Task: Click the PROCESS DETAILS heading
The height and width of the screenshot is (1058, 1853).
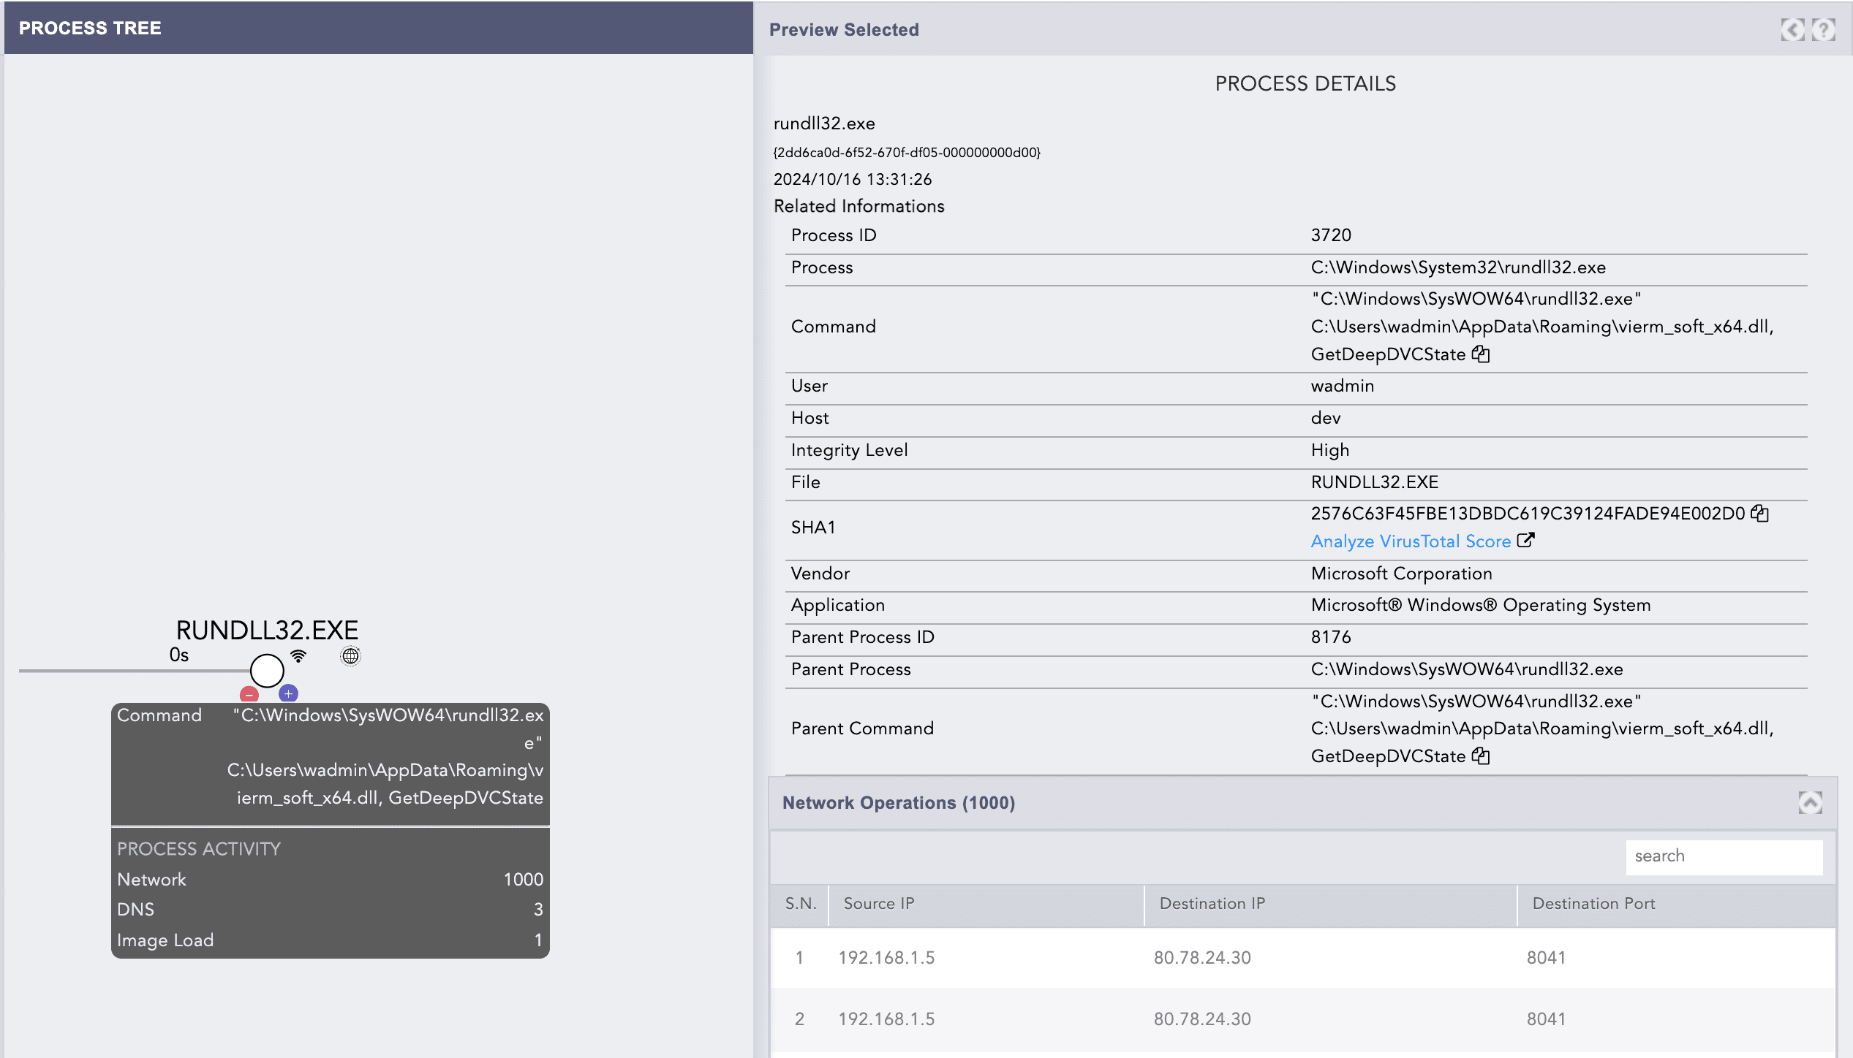Action: tap(1305, 84)
